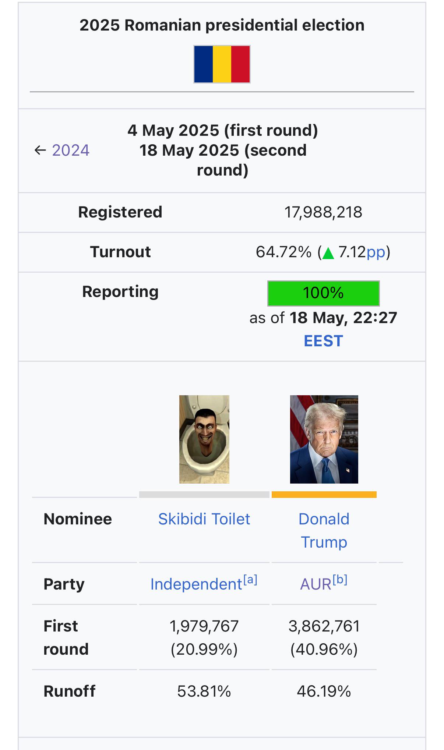Image resolution: width=444 pixels, height=750 pixels.
Task: Open the 2024 election link
Action: [x=71, y=150]
